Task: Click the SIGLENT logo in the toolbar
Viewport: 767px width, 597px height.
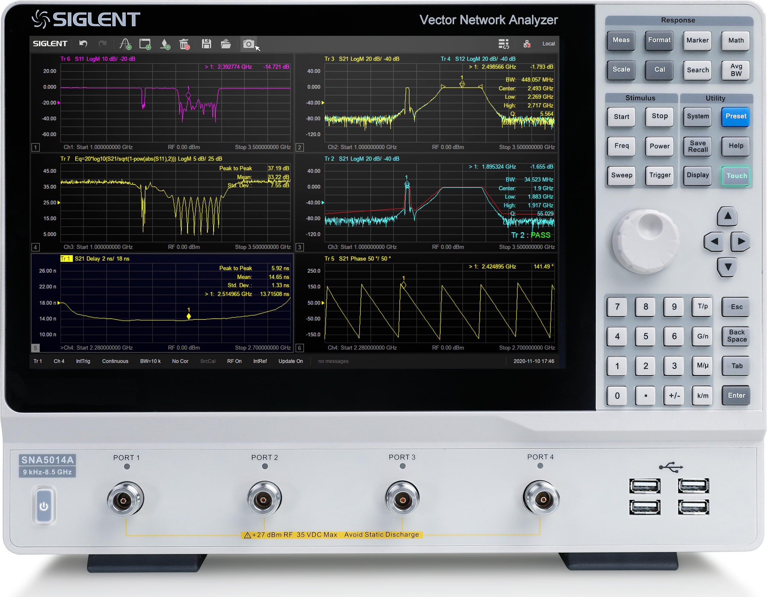Action: pyautogui.click(x=50, y=44)
